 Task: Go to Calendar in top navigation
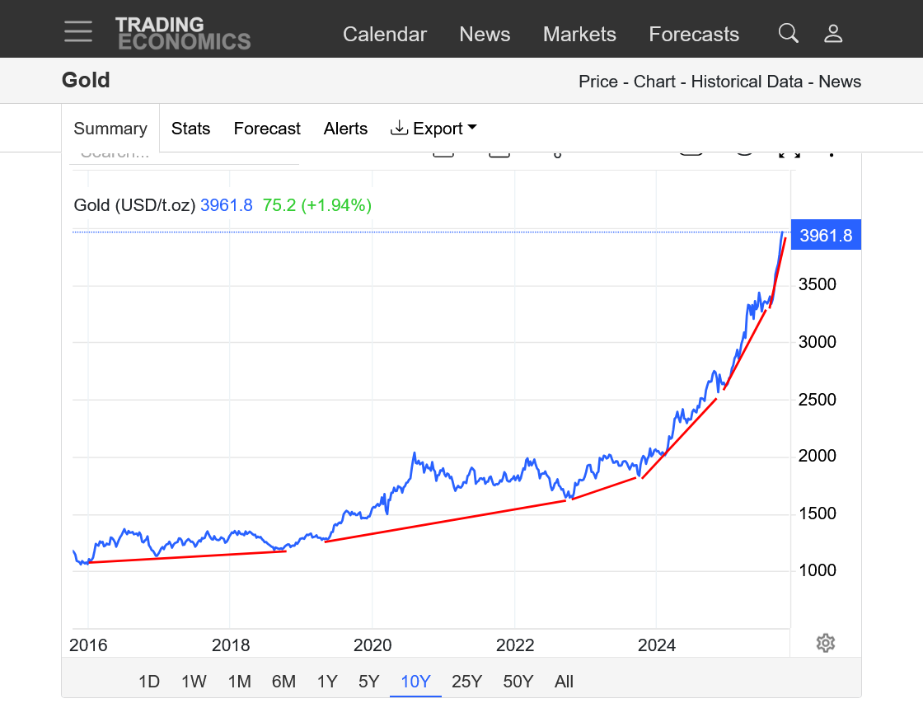pos(385,35)
